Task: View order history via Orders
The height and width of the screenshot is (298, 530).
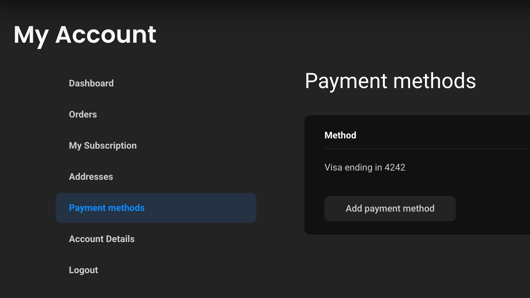Action: click(x=83, y=114)
